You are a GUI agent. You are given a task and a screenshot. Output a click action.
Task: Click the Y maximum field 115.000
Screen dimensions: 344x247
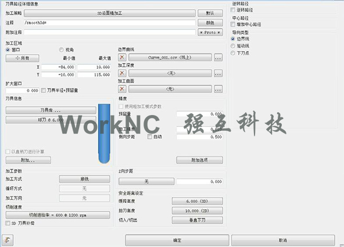tap(94, 74)
